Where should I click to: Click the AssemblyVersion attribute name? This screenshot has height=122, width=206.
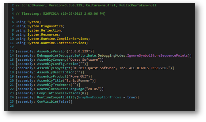[x=52, y=51]
